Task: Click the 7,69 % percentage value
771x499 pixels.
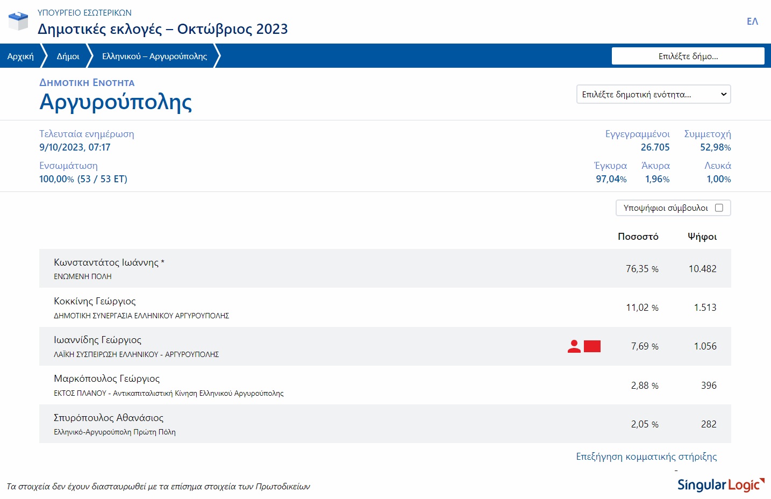Action: (645, 346)
